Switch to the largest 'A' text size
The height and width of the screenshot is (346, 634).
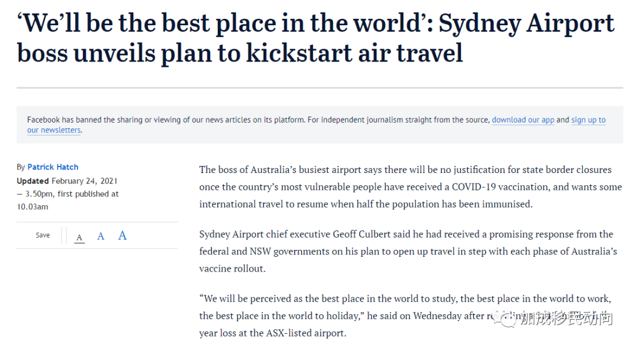tap(122, 235)
